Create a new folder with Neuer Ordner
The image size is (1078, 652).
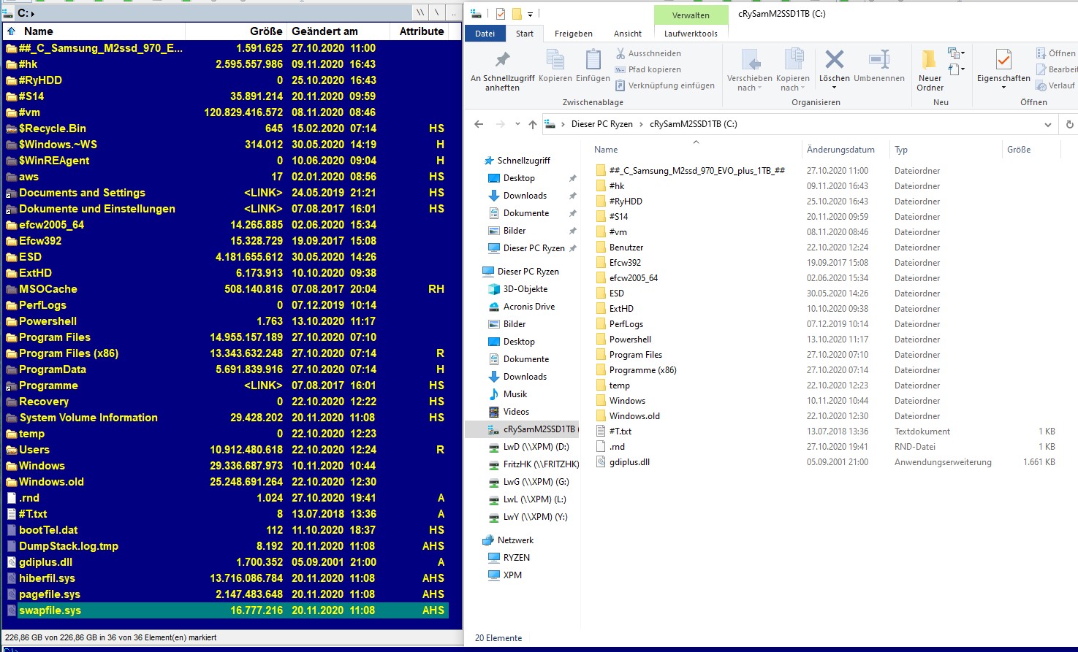tap(930, 69)
